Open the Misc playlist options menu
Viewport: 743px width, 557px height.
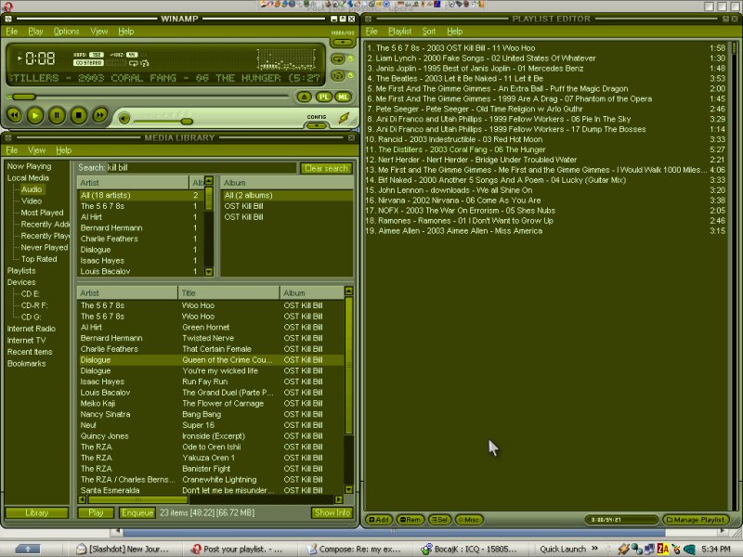tap(469, 520)
